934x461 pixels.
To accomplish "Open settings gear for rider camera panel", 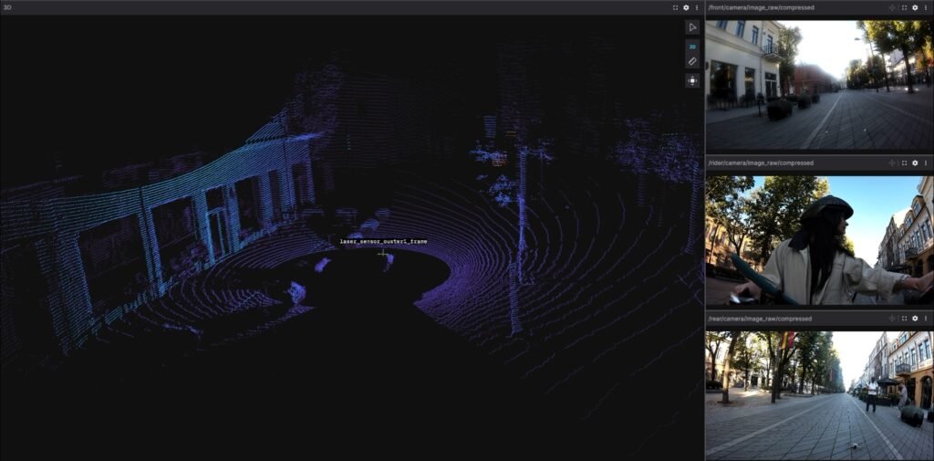I will click(915, 162).
